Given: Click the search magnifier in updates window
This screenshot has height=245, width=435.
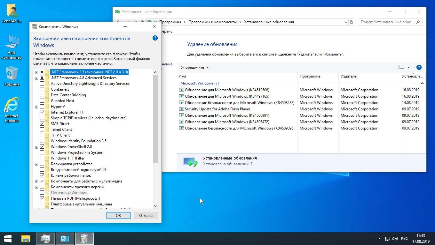Looking at the screenshot, I should [418, 22].
